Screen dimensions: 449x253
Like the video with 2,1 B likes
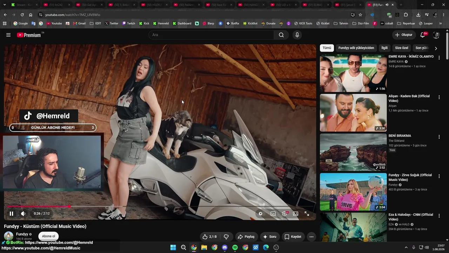point(210,236)
